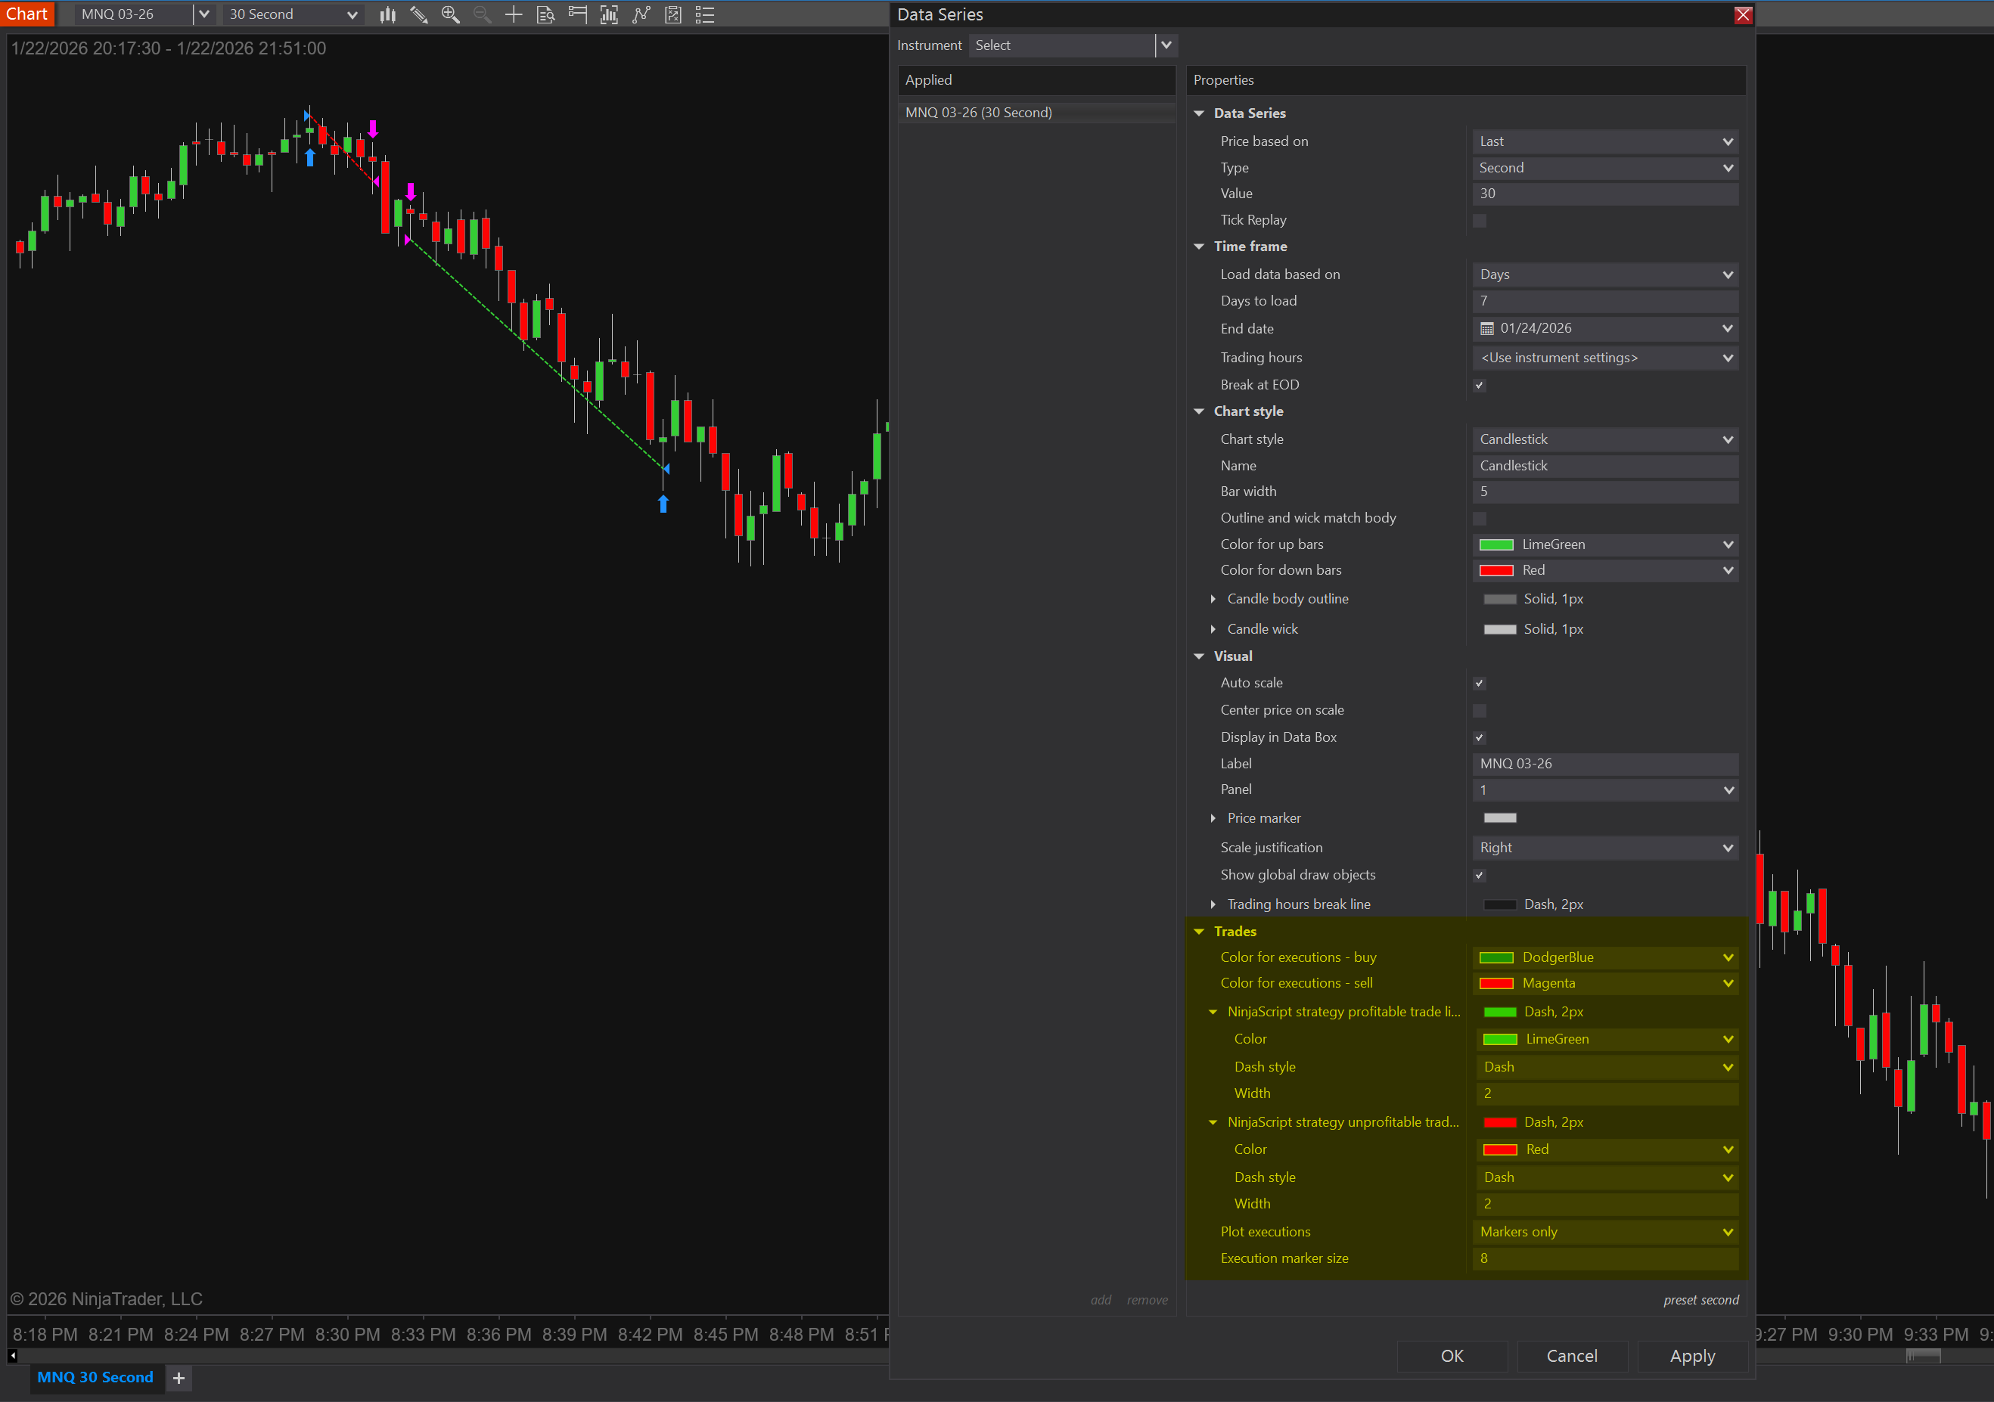
Task: Expand the Candle body outline row
Action: tap(1213, 599)
